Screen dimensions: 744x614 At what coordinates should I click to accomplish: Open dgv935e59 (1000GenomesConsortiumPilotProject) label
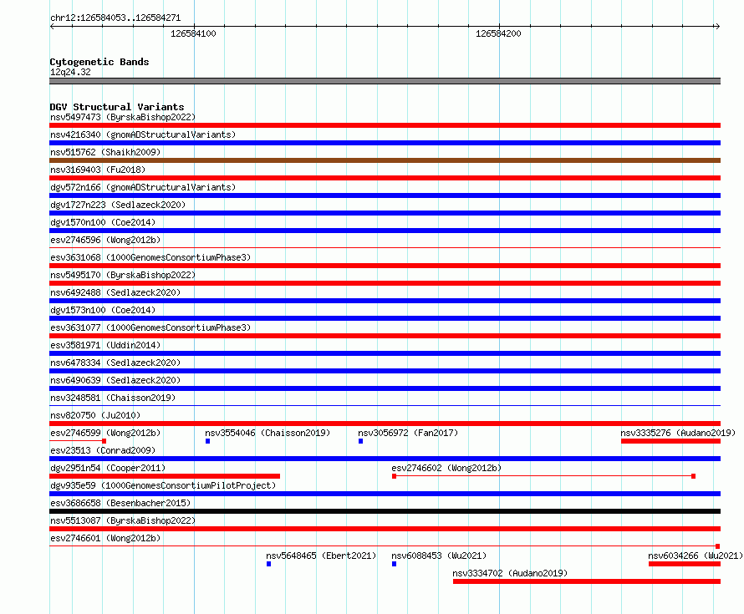[x=163, y=485]
